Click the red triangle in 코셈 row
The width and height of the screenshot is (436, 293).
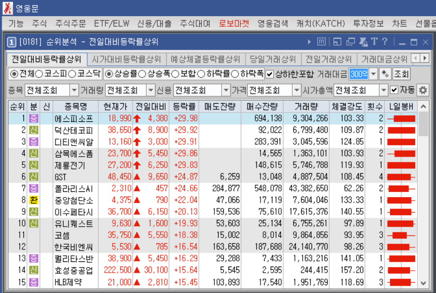137,235
